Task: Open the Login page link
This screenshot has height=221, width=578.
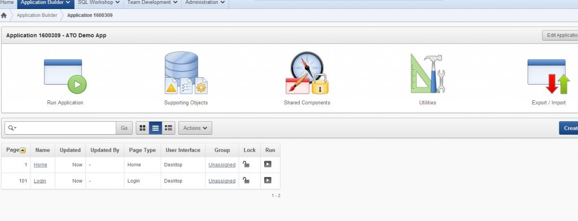Action: [40, 181]
